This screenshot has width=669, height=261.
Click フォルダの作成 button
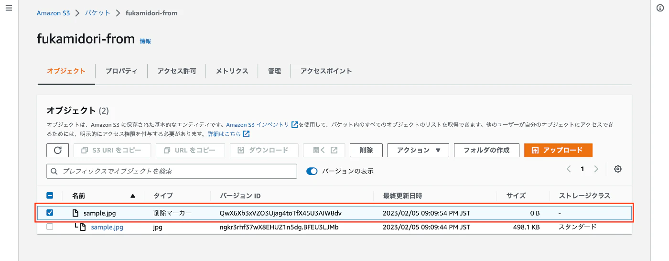(x=486, y=150)
